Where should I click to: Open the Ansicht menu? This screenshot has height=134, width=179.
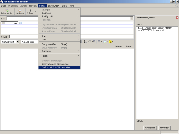click(x=23, y=6)
